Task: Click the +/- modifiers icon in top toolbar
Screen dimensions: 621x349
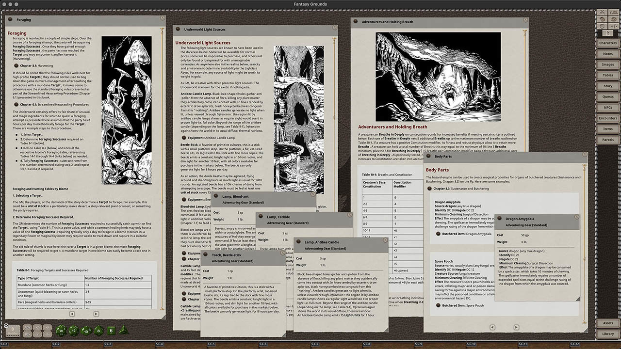Action: [x=614, y=26]
